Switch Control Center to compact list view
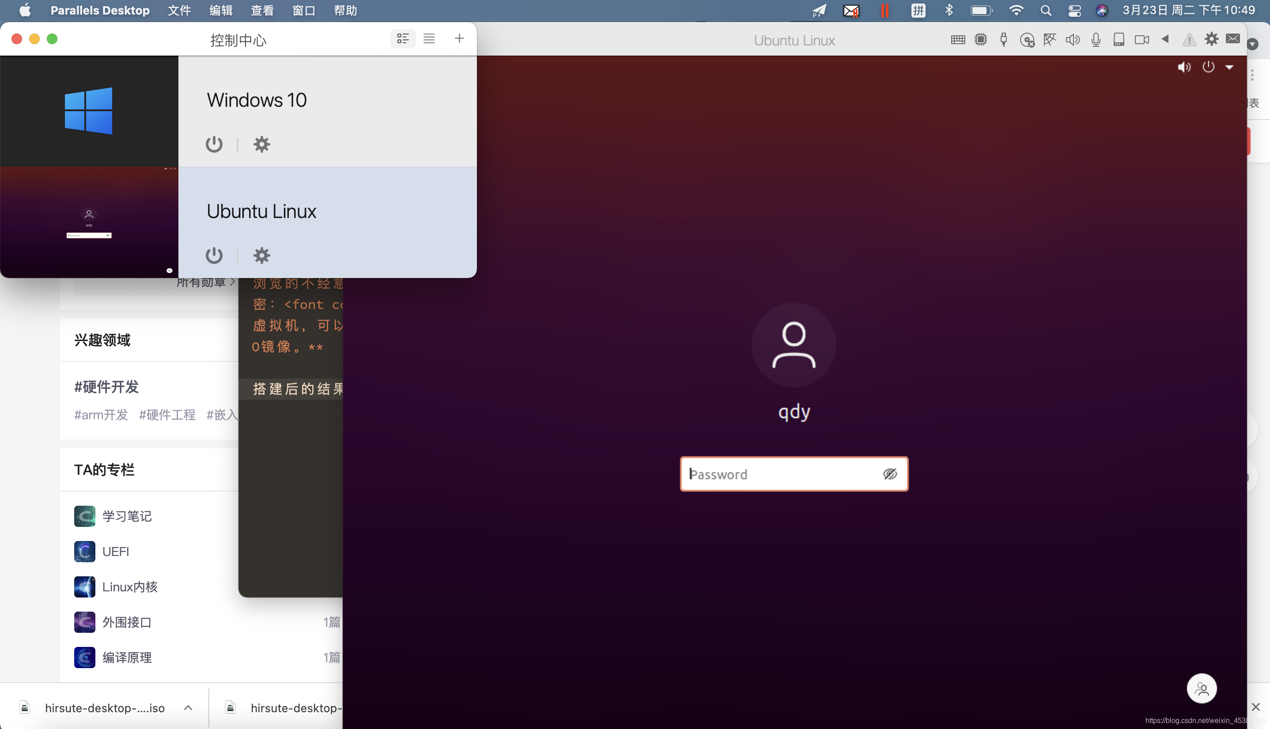Image resolution: width=1270 pixels, height=729 pixels. pos(429,38)
